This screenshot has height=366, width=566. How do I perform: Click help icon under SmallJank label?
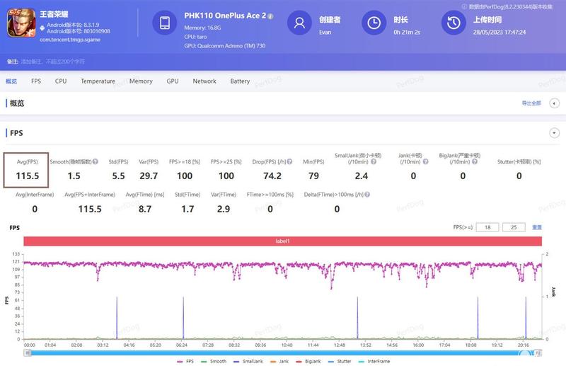click(374, 161)
